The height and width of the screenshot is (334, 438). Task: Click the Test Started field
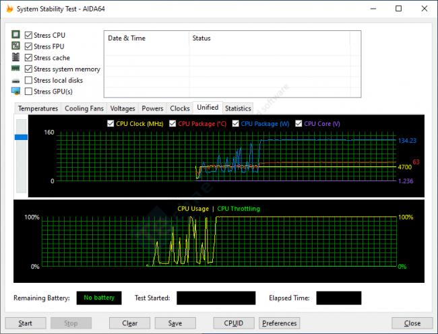(216, 298)
